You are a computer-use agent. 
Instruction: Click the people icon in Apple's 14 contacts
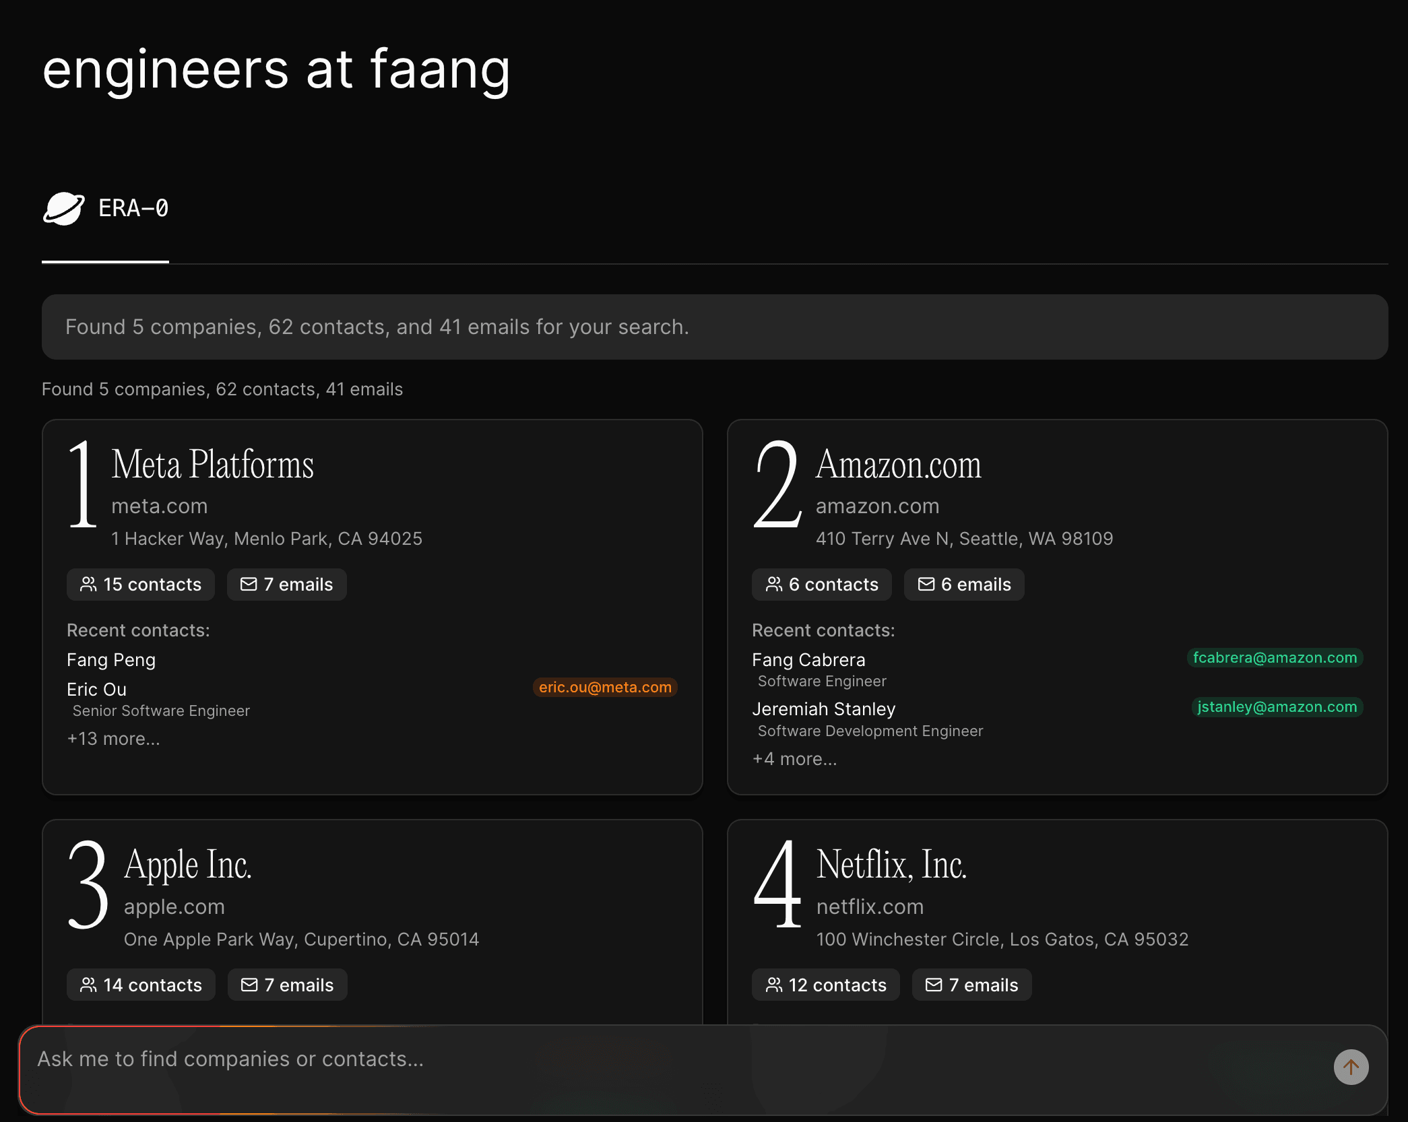88,985
